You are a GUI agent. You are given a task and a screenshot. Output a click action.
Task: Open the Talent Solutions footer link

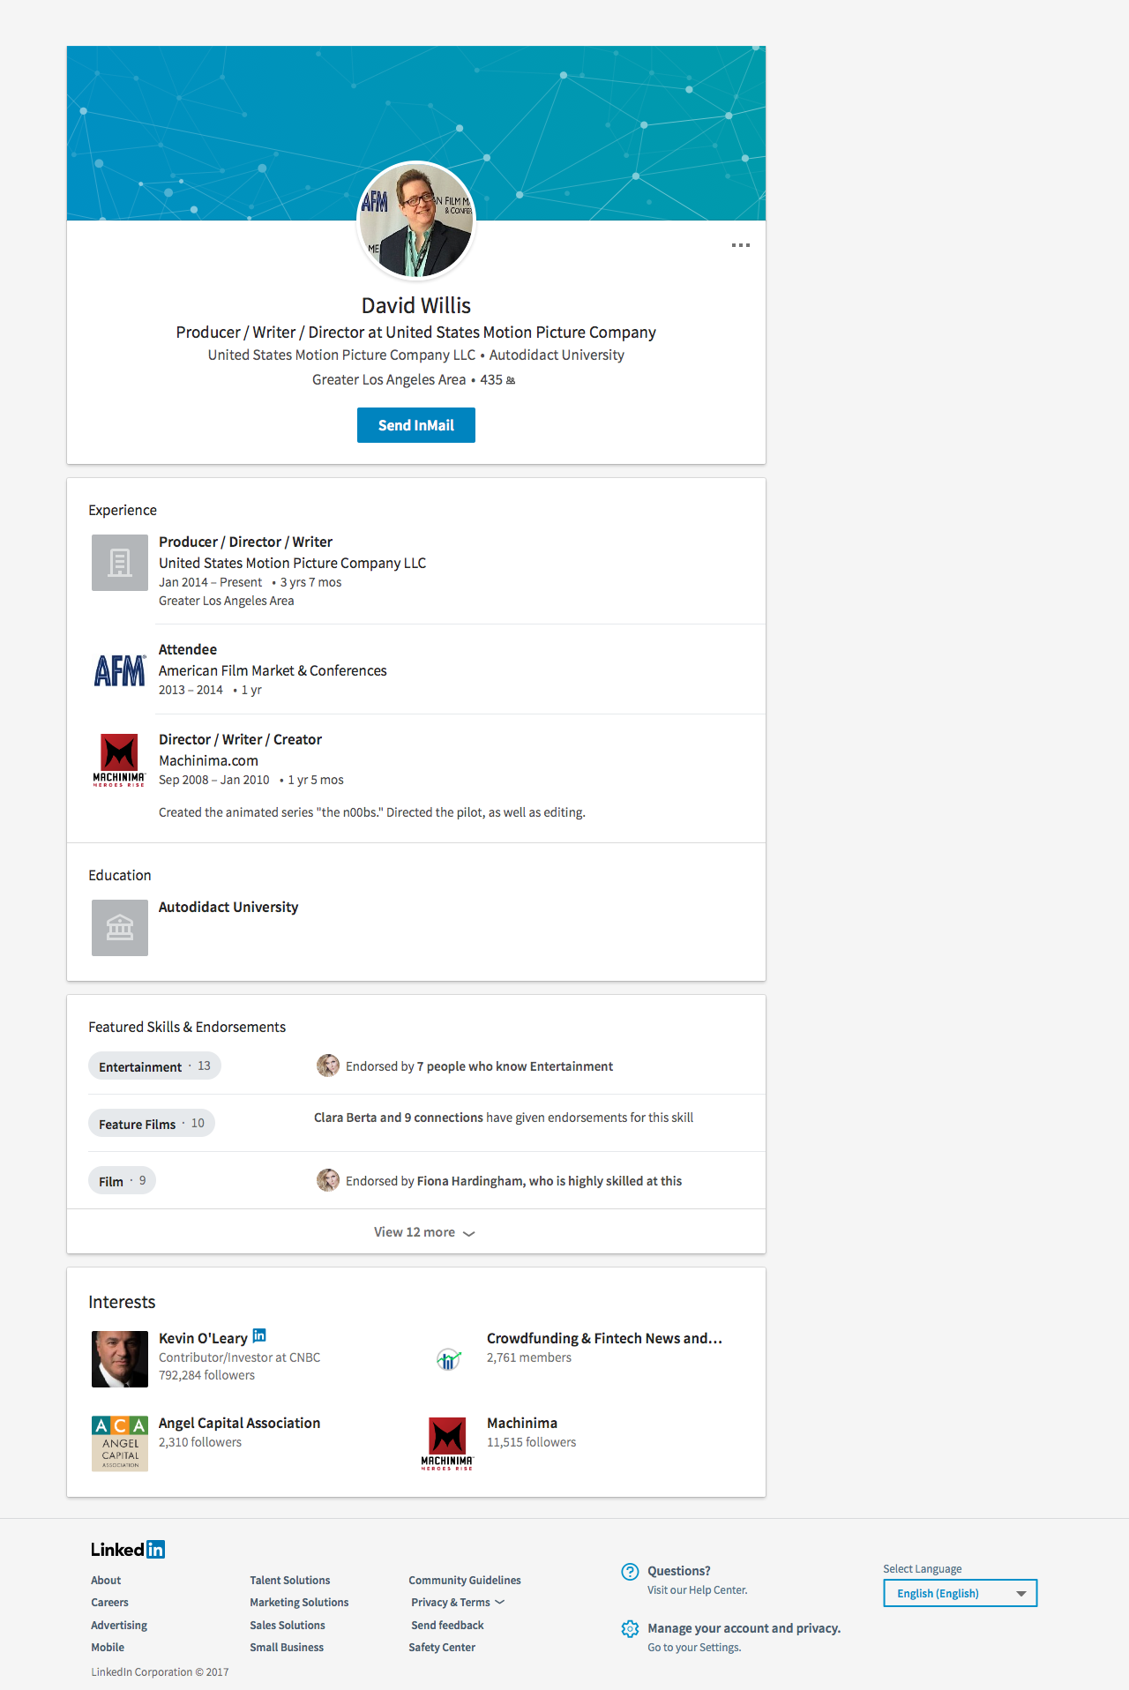289,1581
